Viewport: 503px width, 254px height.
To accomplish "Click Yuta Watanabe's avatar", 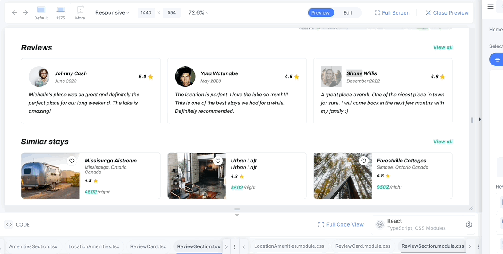I will [185, 77].
